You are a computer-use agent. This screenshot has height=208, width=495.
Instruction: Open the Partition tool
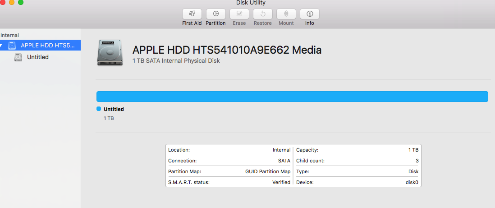215,14
